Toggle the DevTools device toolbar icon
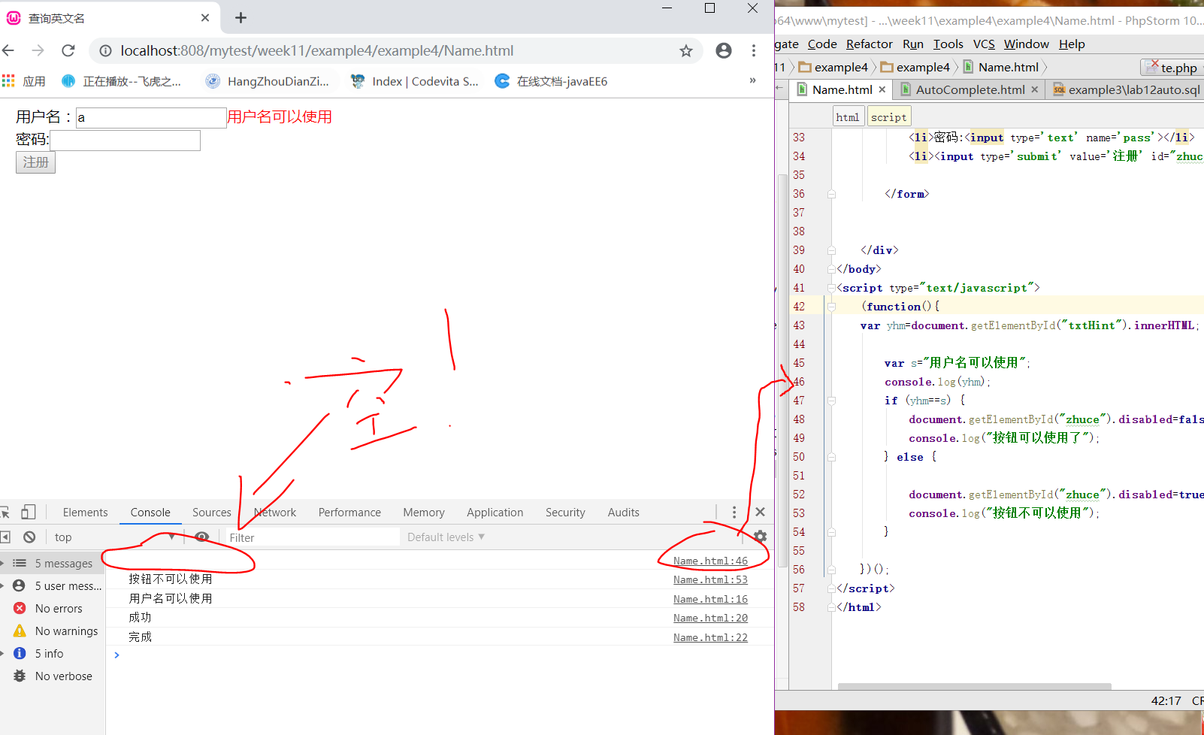The height and width of the screenshot is (735, 1204). point(29,512)
